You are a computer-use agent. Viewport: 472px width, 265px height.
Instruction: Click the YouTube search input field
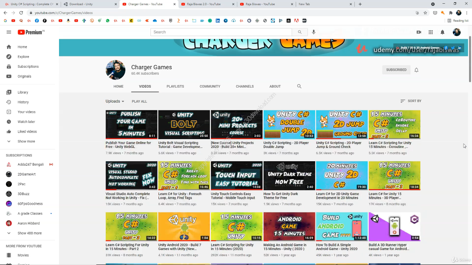221,32
